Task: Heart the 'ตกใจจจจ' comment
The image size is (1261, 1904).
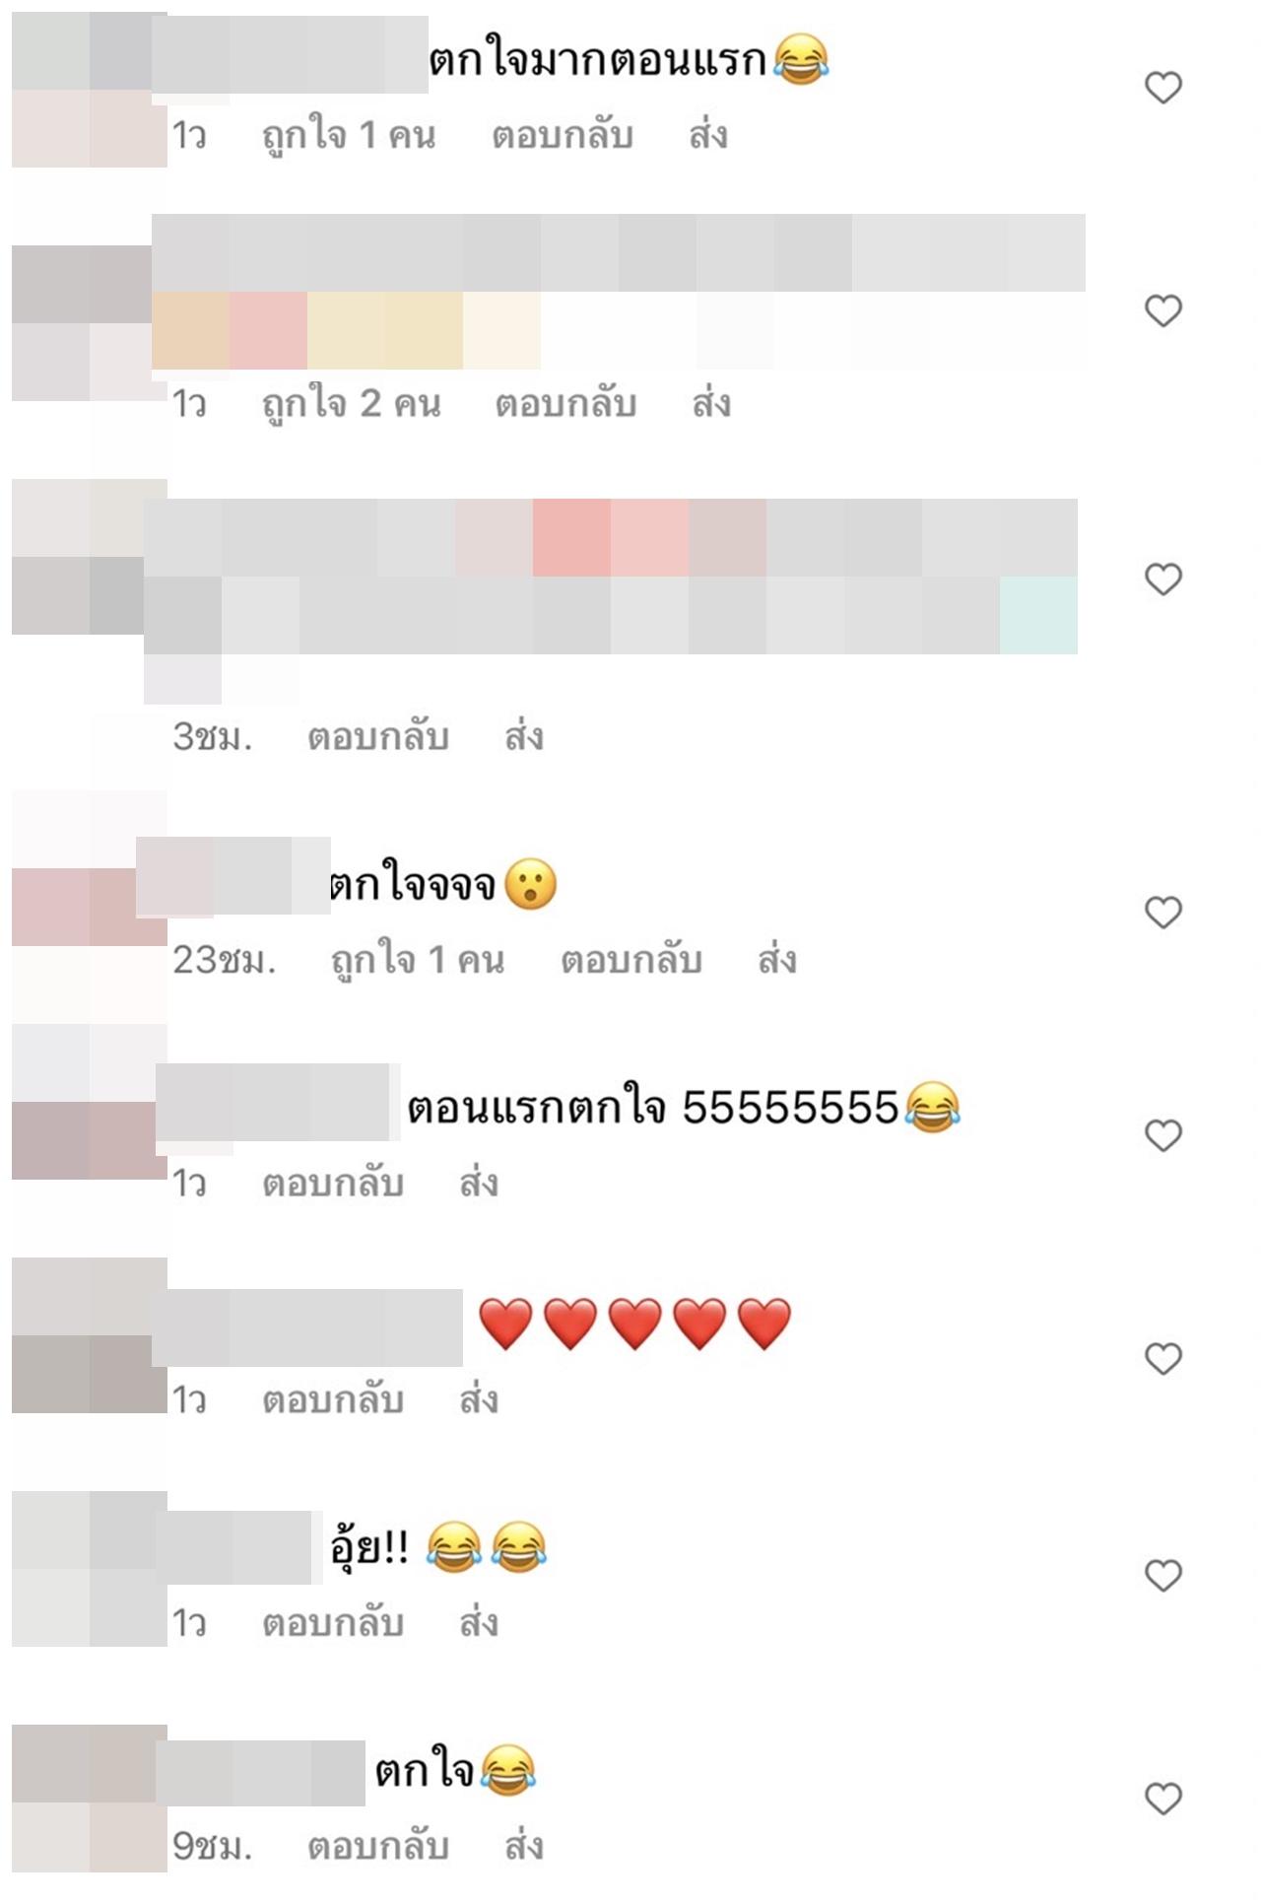Action: (1162, 913)
